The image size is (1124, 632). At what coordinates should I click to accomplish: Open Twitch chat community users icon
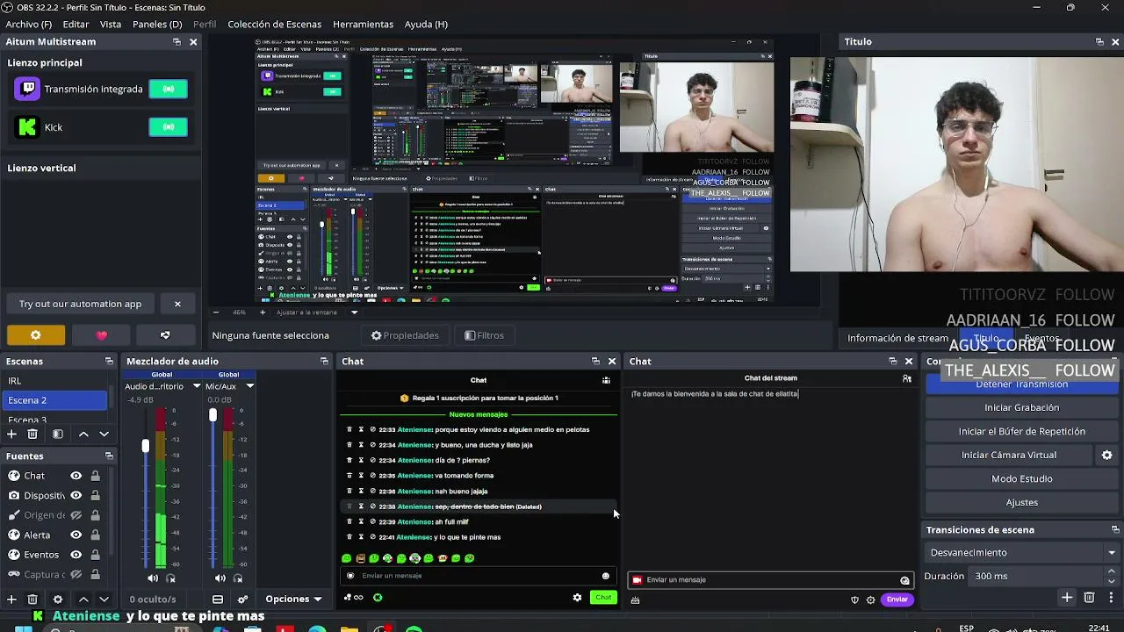pos(907,378)
